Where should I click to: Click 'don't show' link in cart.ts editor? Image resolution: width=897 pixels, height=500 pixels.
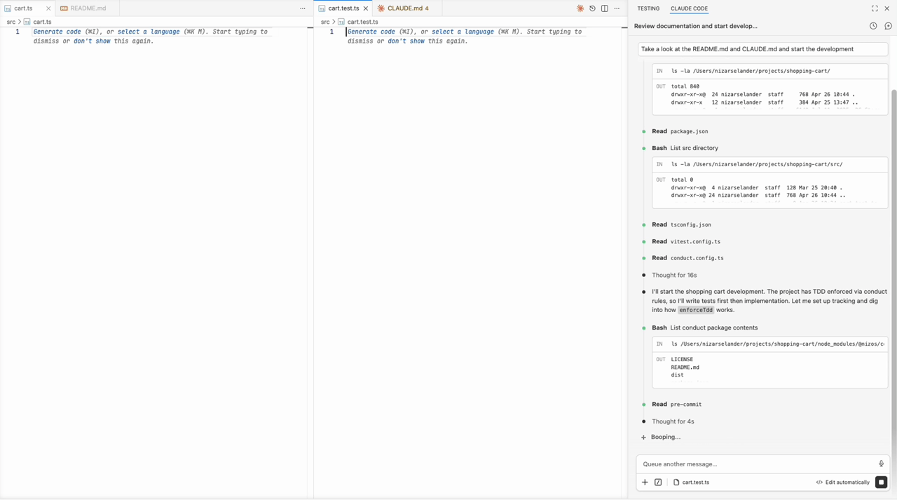(x=92, y=41)
